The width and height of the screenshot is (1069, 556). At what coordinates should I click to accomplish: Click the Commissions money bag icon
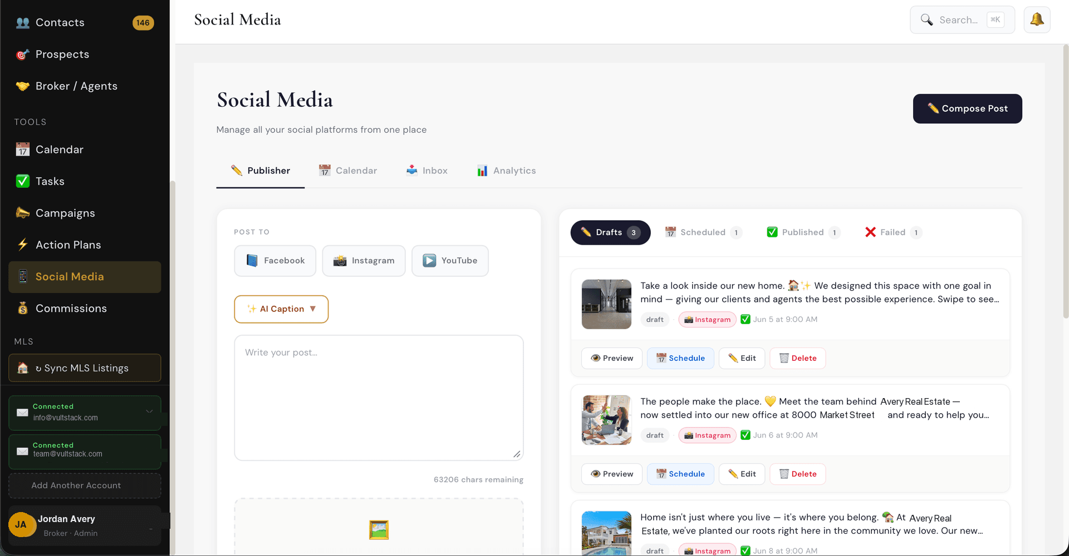click(23, 308)
